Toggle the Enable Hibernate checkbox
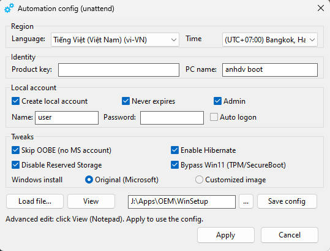 point(174,150)
